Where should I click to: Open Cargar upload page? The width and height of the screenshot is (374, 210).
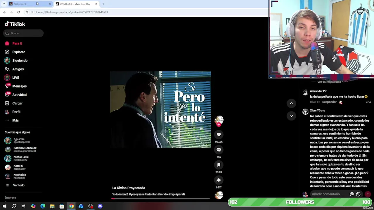point(17,103)
